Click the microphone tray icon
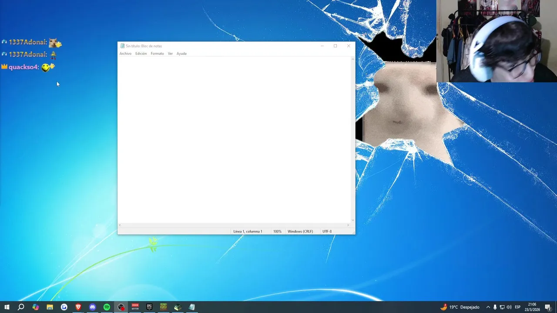This screenshot has height=313, width=557. [x=495, y=307]
